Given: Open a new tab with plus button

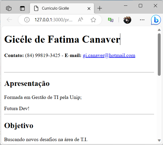Looking at the screenshot, I should click(99, 8).
